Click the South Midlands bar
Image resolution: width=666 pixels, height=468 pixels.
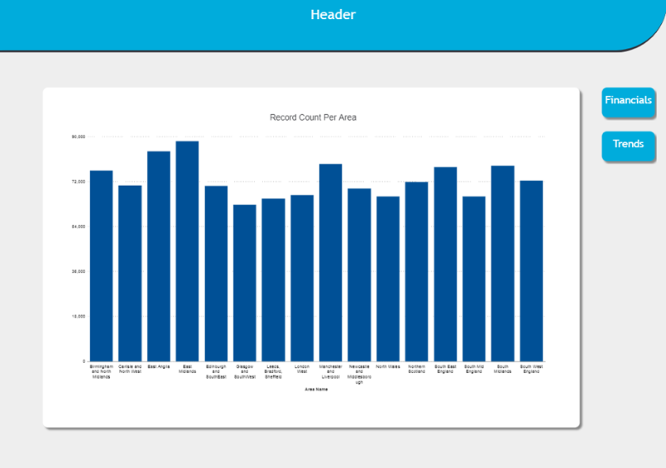click(x=503, y=263)
